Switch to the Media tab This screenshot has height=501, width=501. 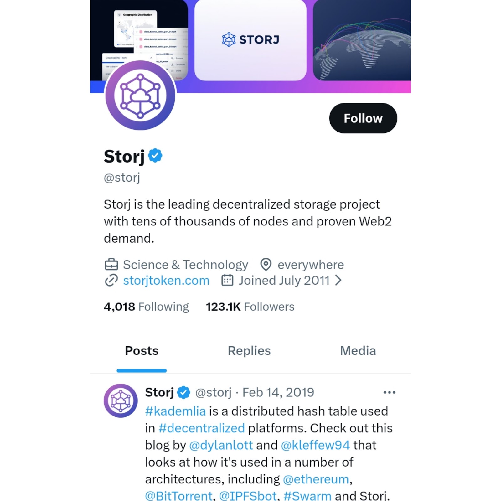tap(358, 351)
